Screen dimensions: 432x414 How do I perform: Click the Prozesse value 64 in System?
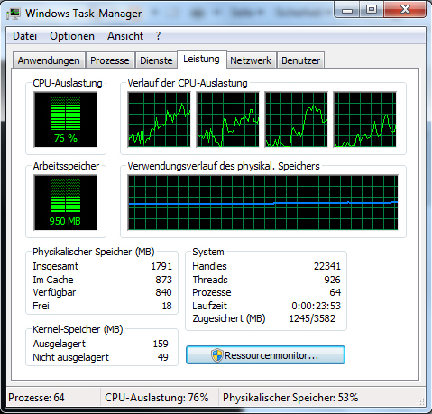[x=335, y=292]
